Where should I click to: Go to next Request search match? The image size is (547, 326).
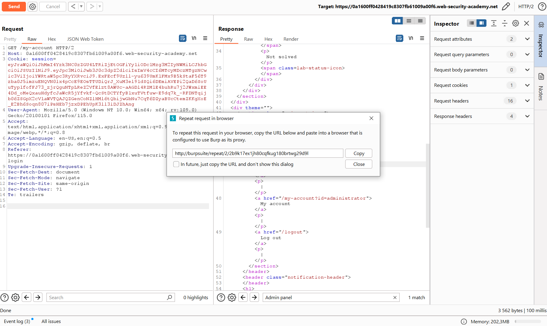pyautogui.click(x=38, y=297)
